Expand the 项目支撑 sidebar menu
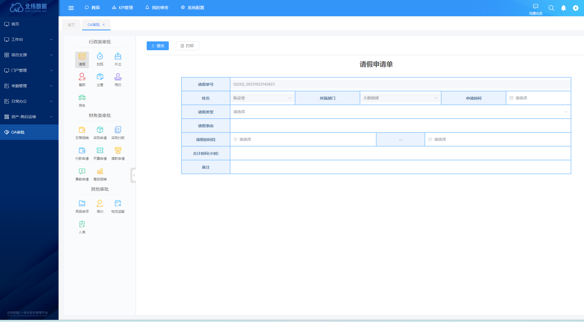This screenshot has height=322, width=584. tap(29, 55)
